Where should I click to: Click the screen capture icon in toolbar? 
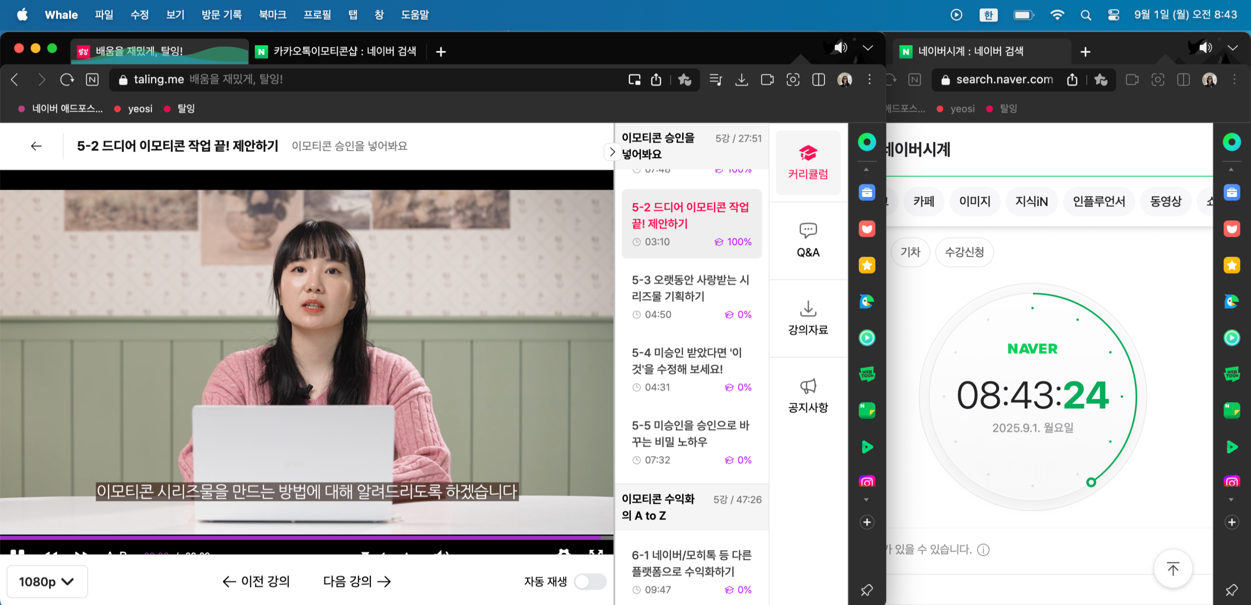coord(793,80)
